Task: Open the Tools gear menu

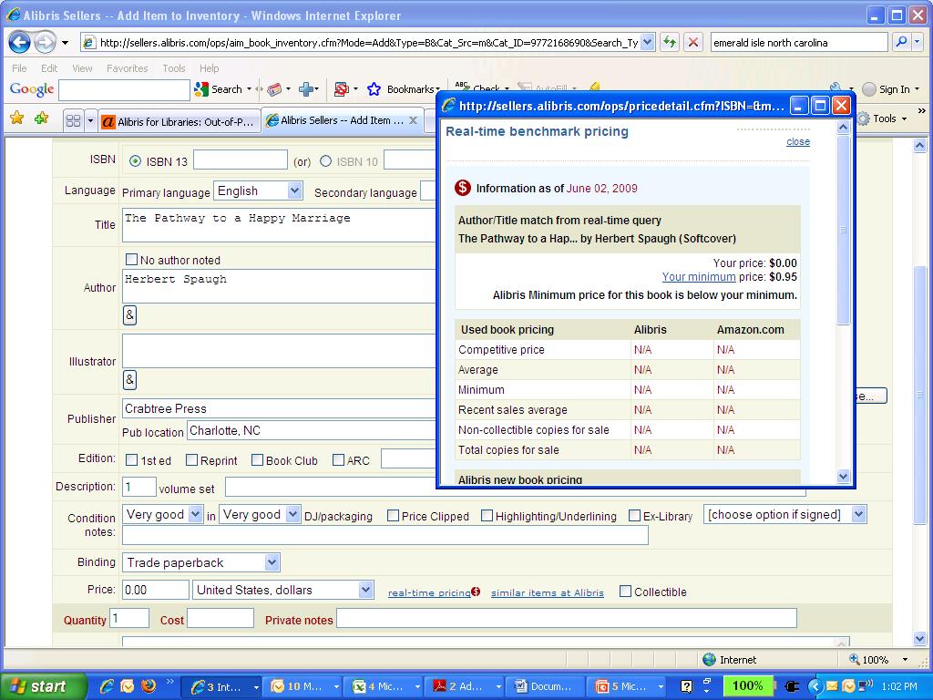Action: pyautogui.click(x=883, y=118)
